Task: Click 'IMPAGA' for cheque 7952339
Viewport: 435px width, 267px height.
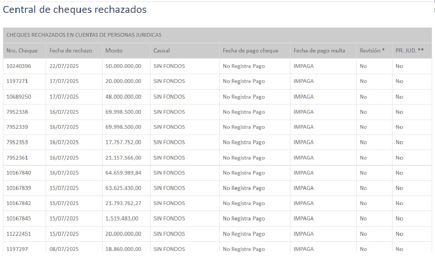Action: [304, 127]
